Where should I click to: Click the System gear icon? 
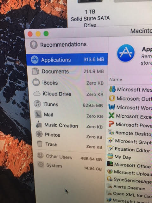[x=41, y=165]
